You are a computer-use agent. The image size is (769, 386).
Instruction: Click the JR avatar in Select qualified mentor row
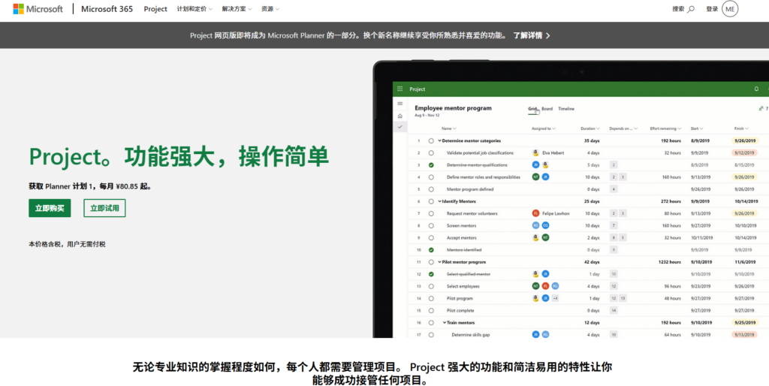pos(545,273)
